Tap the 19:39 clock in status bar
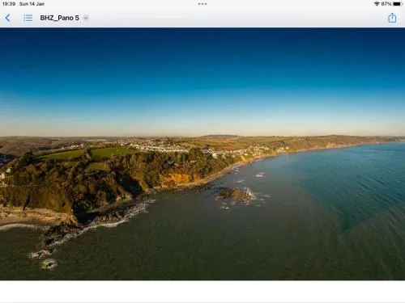 click(x=9, y=4)
